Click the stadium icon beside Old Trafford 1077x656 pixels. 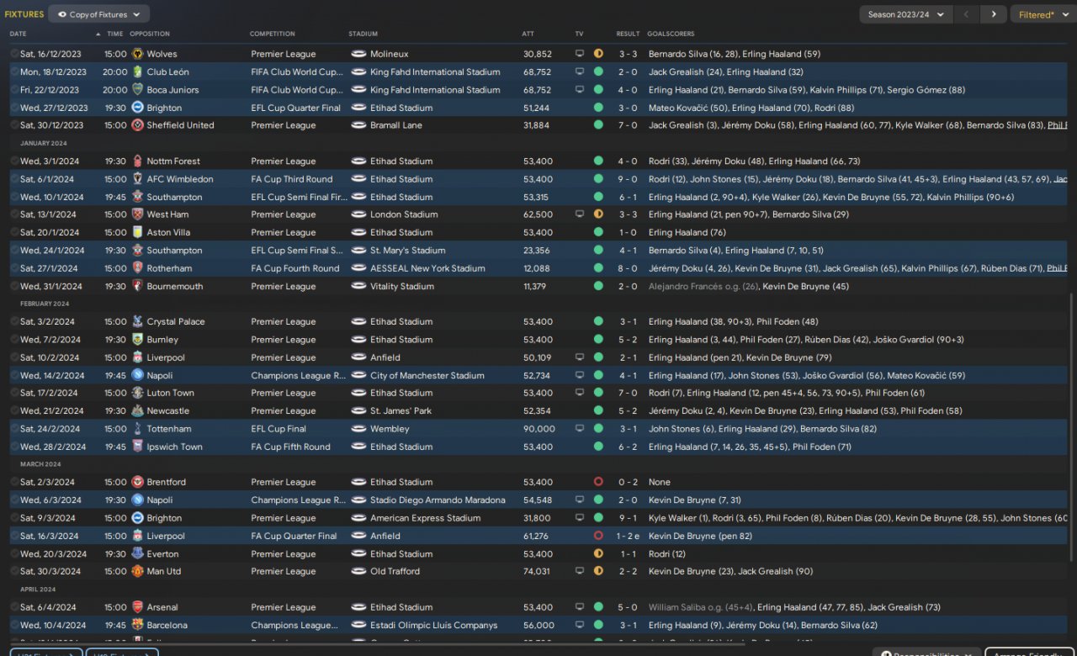click(358, 572)
